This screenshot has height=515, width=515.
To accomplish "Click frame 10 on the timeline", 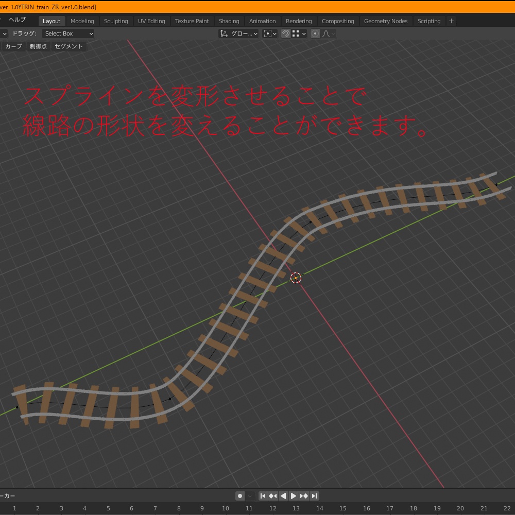I will [x=226, y=508].
